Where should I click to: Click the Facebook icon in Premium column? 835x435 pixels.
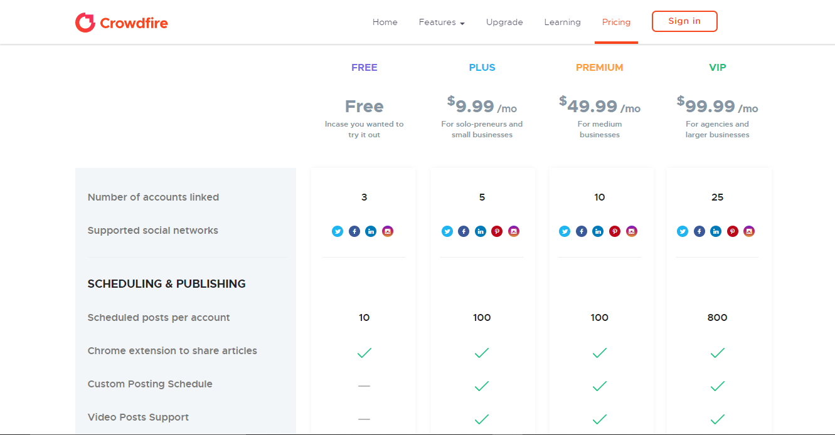pyautogui.click(x=582, y=231)
